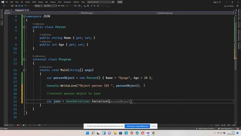
Task: Click the feedback icon beside Live Share
Action: point(238,6)
